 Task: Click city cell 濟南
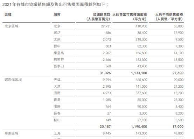(x=57, y=93)
